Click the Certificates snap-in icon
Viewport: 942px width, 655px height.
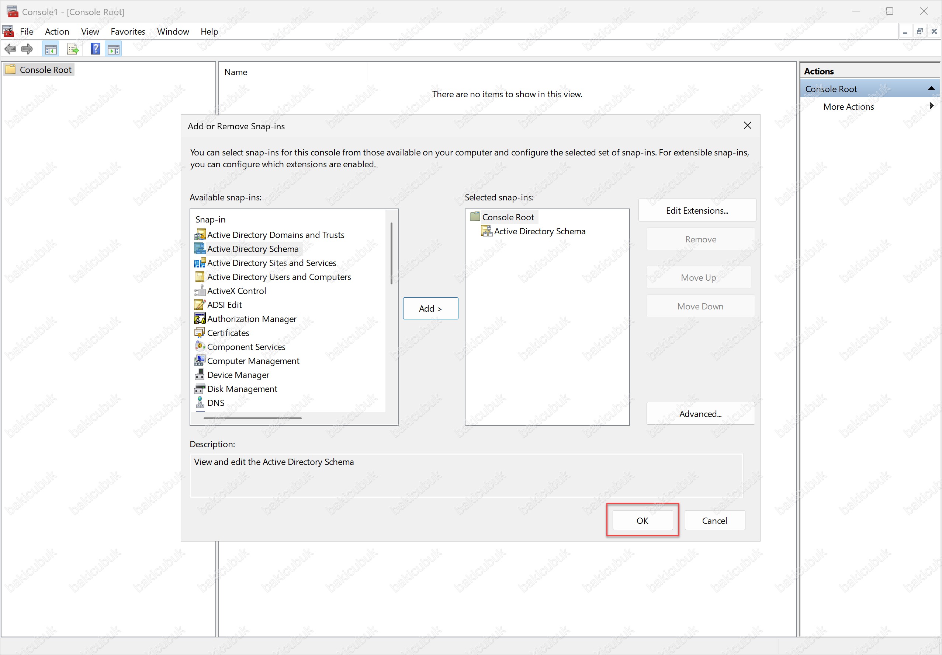200,332
